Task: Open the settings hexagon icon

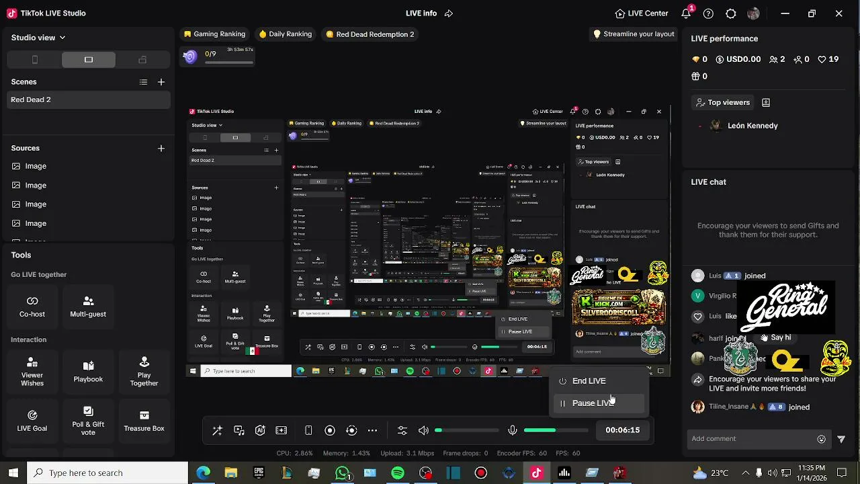Action: click(731, 13)
